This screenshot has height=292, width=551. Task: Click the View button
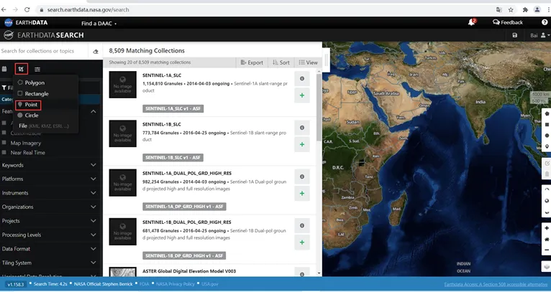click(308, 62)
